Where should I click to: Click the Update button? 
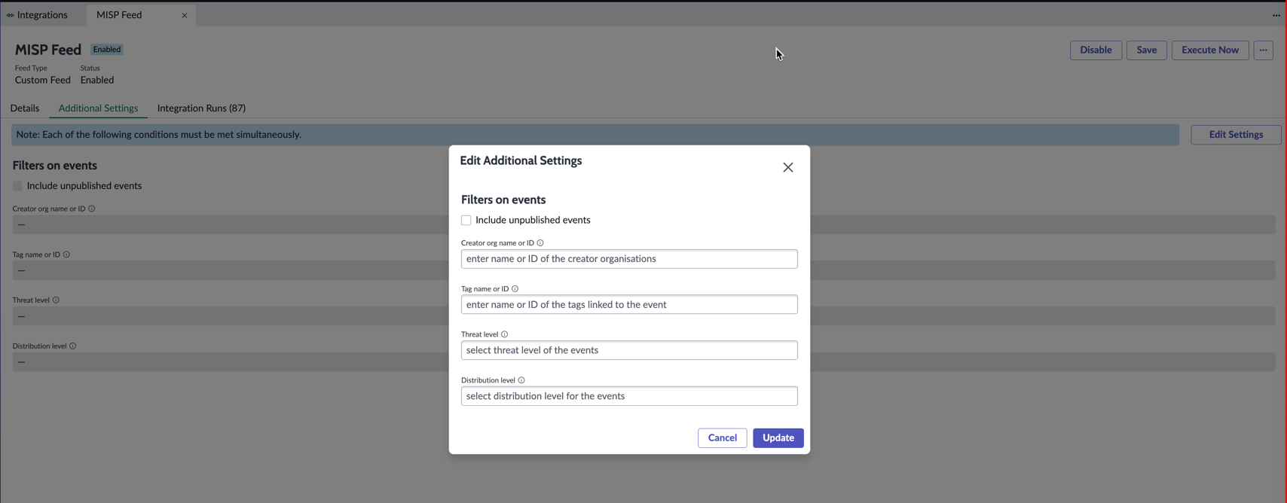click(778, 437)
